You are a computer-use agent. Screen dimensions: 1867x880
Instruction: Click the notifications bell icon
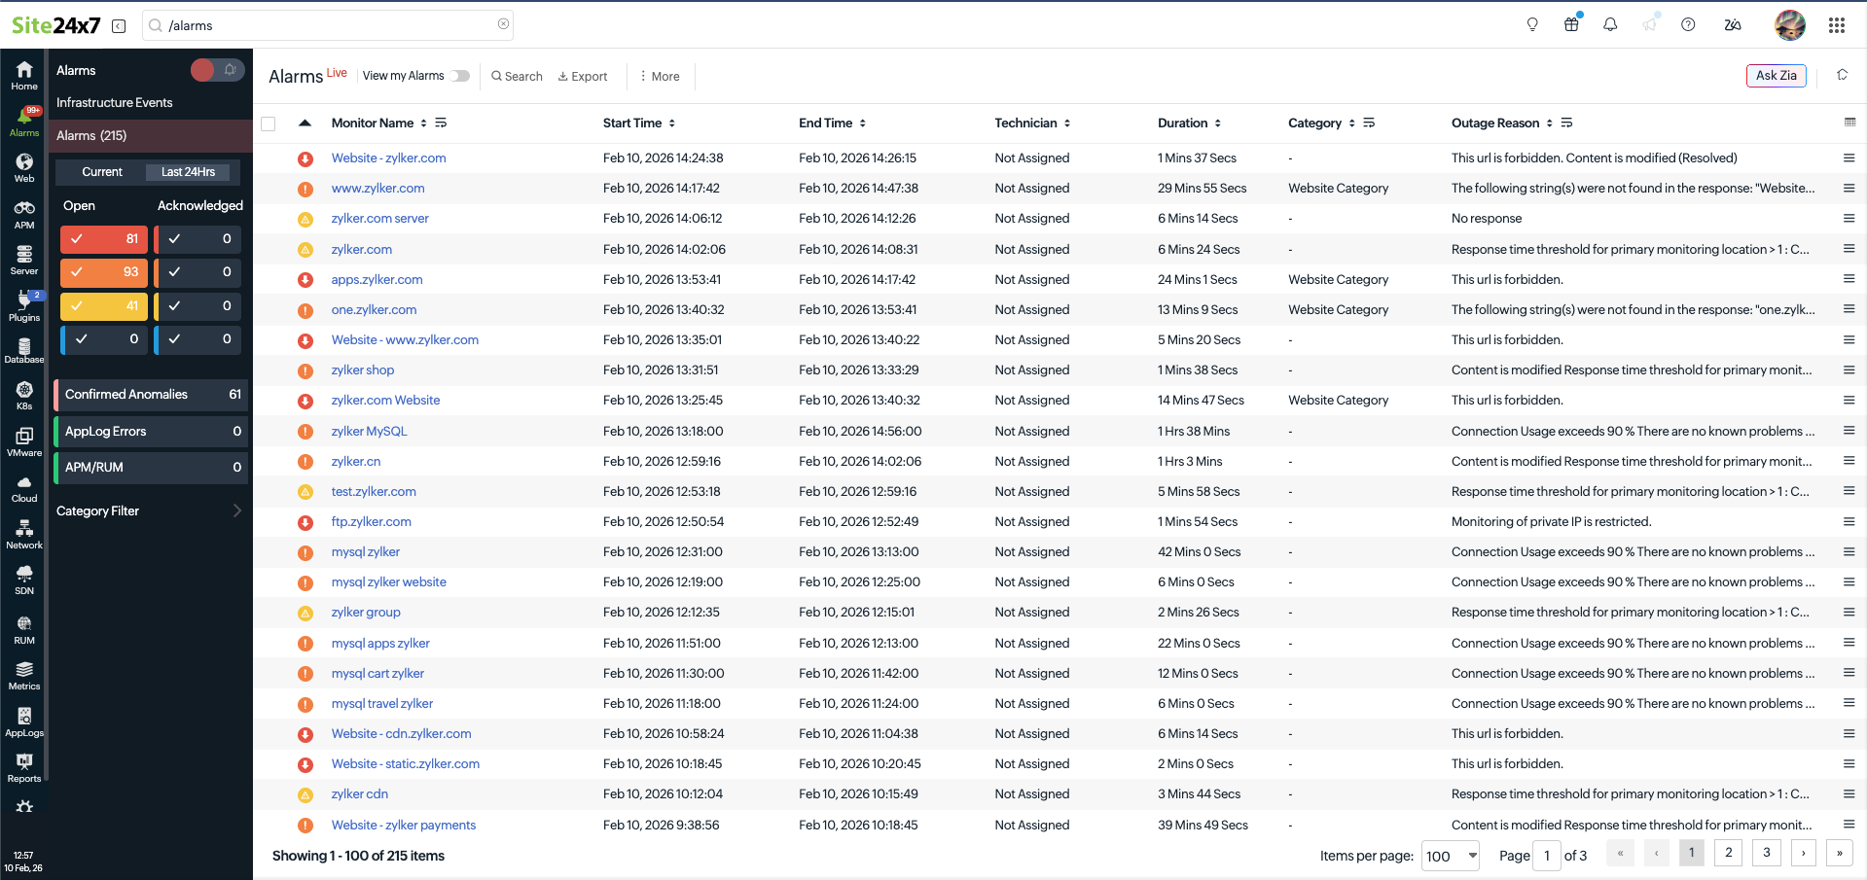[x=1610, y=25]
